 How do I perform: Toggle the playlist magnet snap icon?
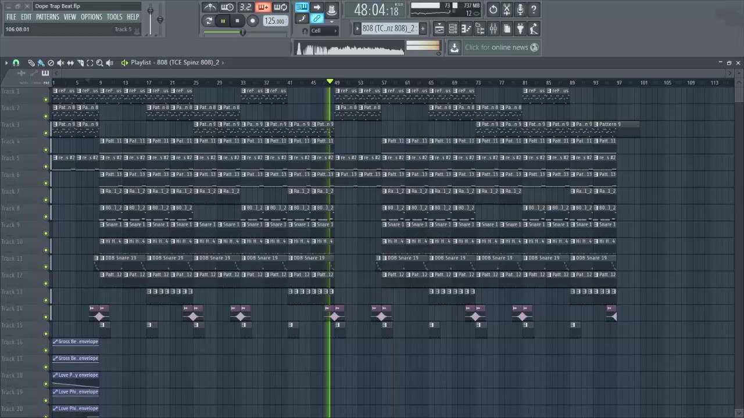click(16, 63)
